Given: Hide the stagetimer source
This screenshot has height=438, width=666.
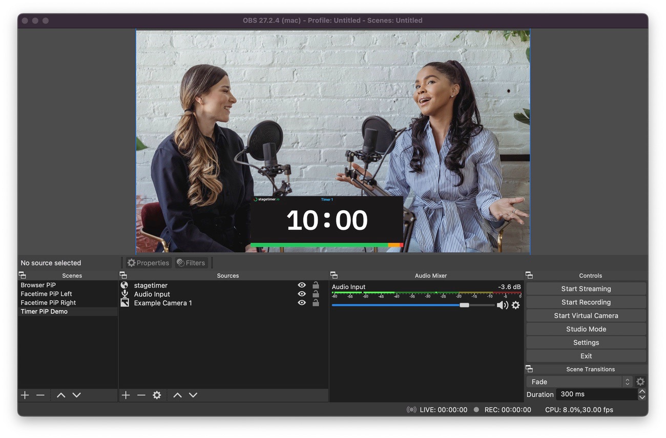Looking at the screenshot, I should [301, 285].
